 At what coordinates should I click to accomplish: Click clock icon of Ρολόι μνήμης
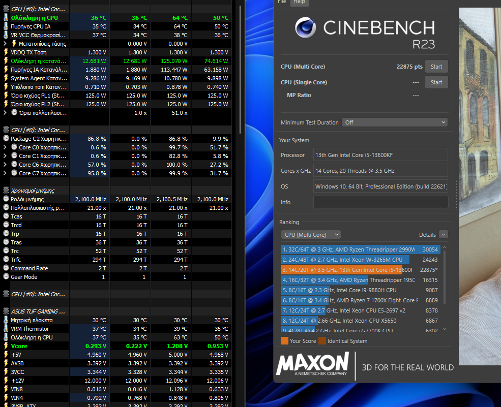tap(6, 199)
